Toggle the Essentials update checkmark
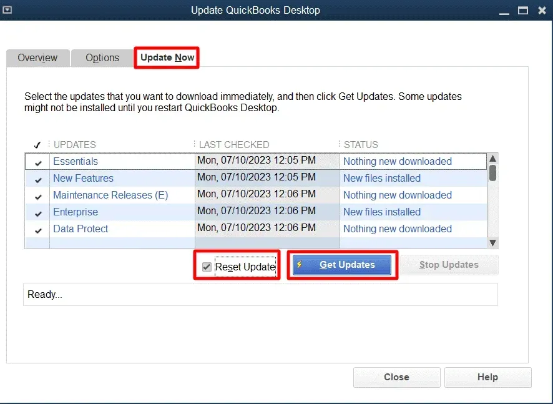Viewport: 553px width, 404px height. [38, 162]
